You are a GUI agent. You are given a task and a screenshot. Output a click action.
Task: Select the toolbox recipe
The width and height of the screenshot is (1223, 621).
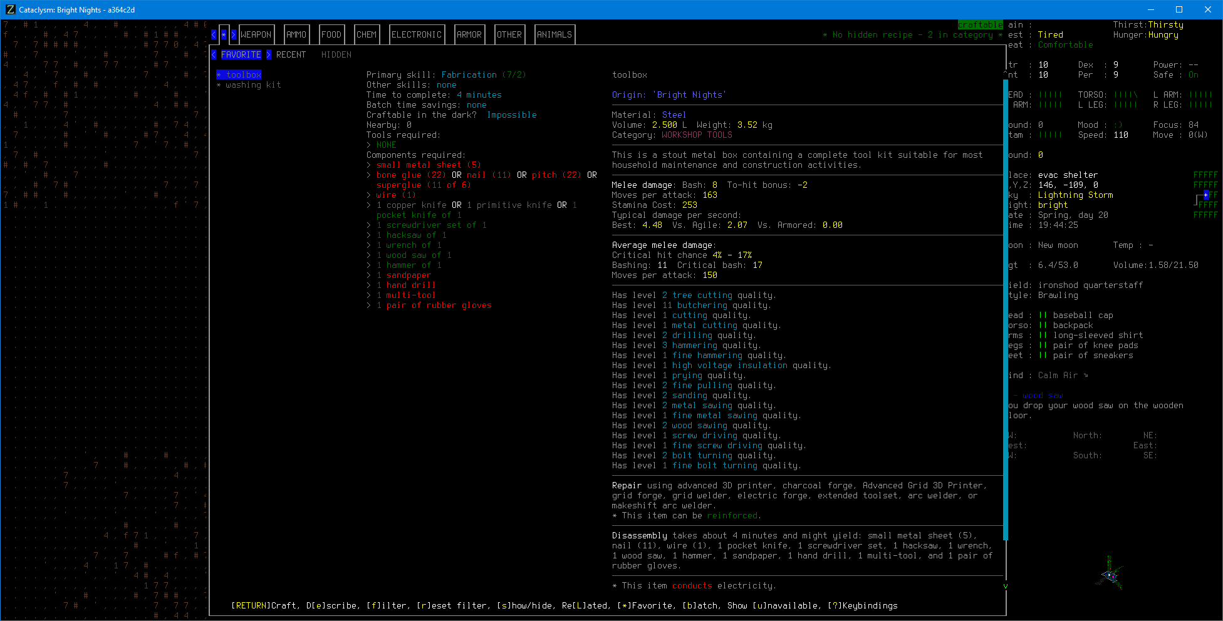pyautogui.click(x=244, y=74)
